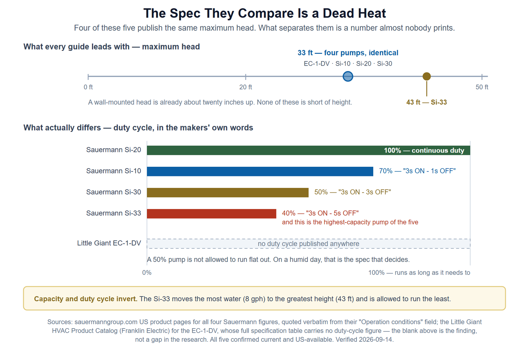Click the '70% — "3s ON - 1s OFF"' label
Viewport: 529px width, 350px height.
417,171
